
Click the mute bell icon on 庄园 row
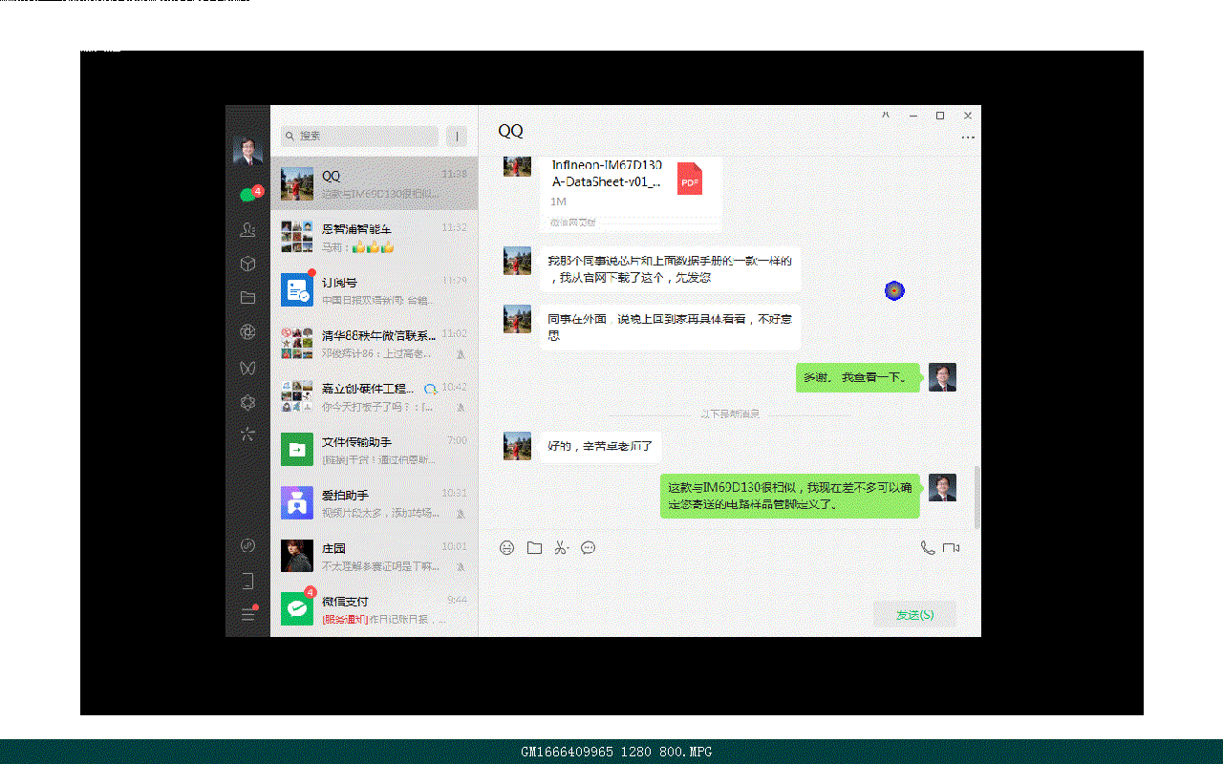461,567
